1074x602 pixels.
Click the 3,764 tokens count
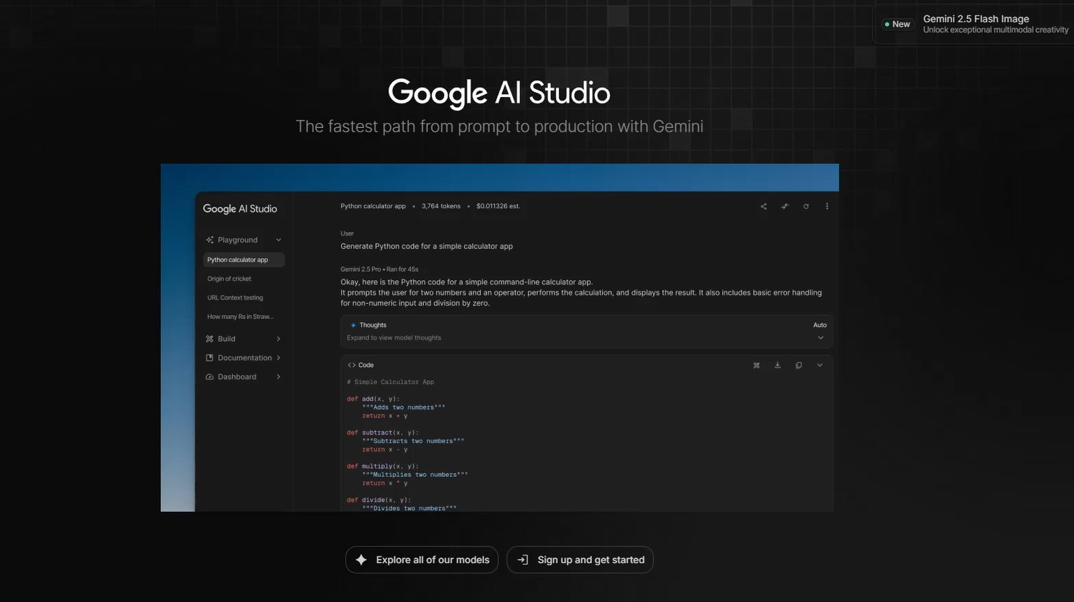click(441, 206)
